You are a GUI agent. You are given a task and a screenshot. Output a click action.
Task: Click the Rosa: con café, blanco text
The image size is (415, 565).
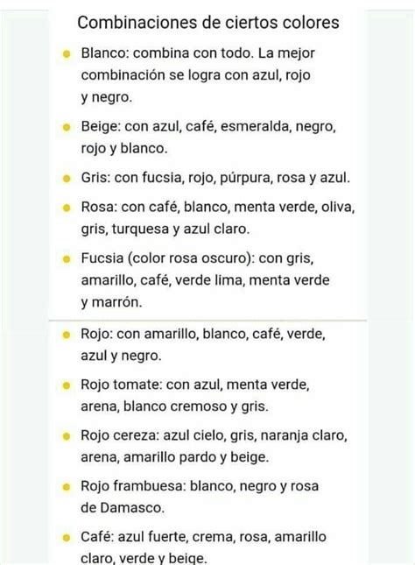click(x=155, y=207)
